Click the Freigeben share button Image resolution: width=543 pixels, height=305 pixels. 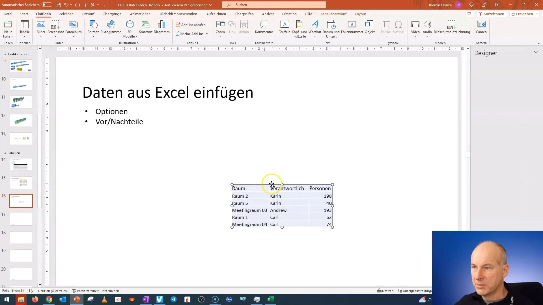tap(522, 14)
